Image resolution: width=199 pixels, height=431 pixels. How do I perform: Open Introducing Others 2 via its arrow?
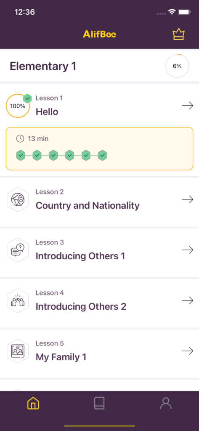[188, 301]
